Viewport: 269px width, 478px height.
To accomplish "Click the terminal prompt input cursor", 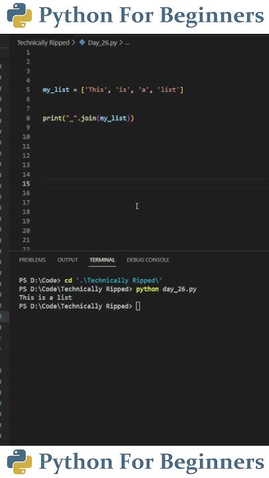I will pyautogui.click(x=138, y=306).
